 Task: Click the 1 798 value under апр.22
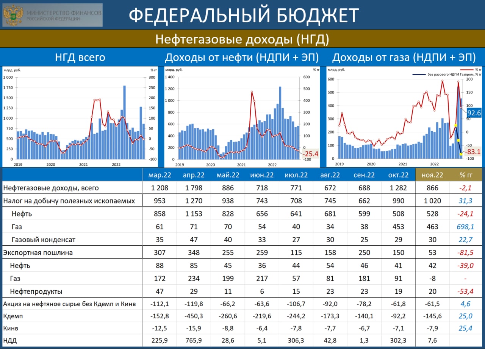tap(194, 188)
